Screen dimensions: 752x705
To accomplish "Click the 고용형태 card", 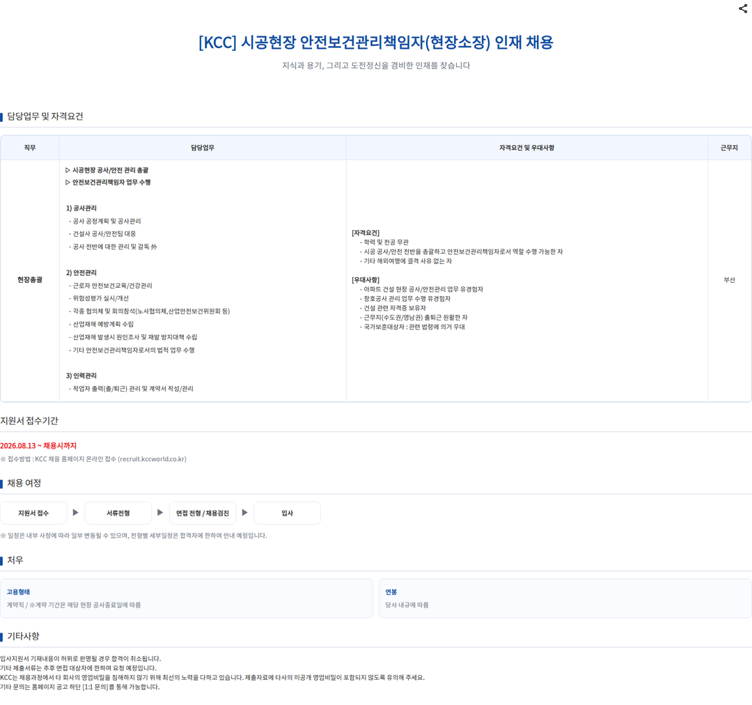I will (187, 598).
